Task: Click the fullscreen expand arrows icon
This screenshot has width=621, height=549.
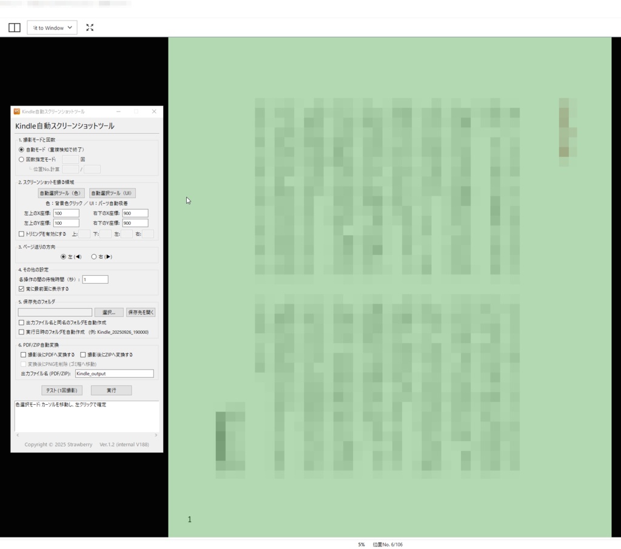Action: [90, 28]
